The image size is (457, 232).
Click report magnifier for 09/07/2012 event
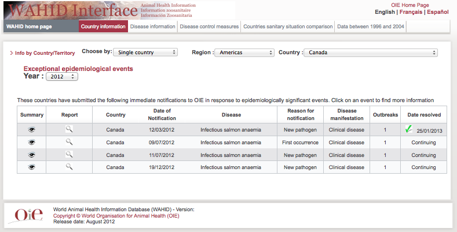(x=69, y=141)
